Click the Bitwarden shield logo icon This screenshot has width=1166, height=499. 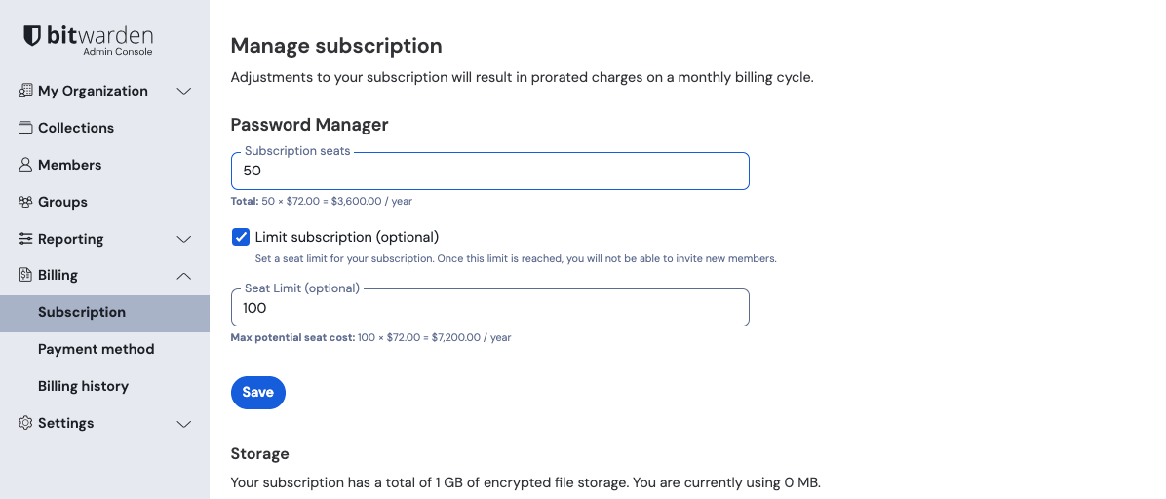32,36
